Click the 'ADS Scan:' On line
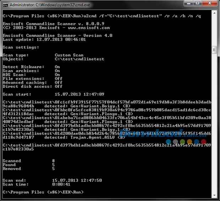Image resolution: width=220 pixels, height=201 pixels. point(31,75)
